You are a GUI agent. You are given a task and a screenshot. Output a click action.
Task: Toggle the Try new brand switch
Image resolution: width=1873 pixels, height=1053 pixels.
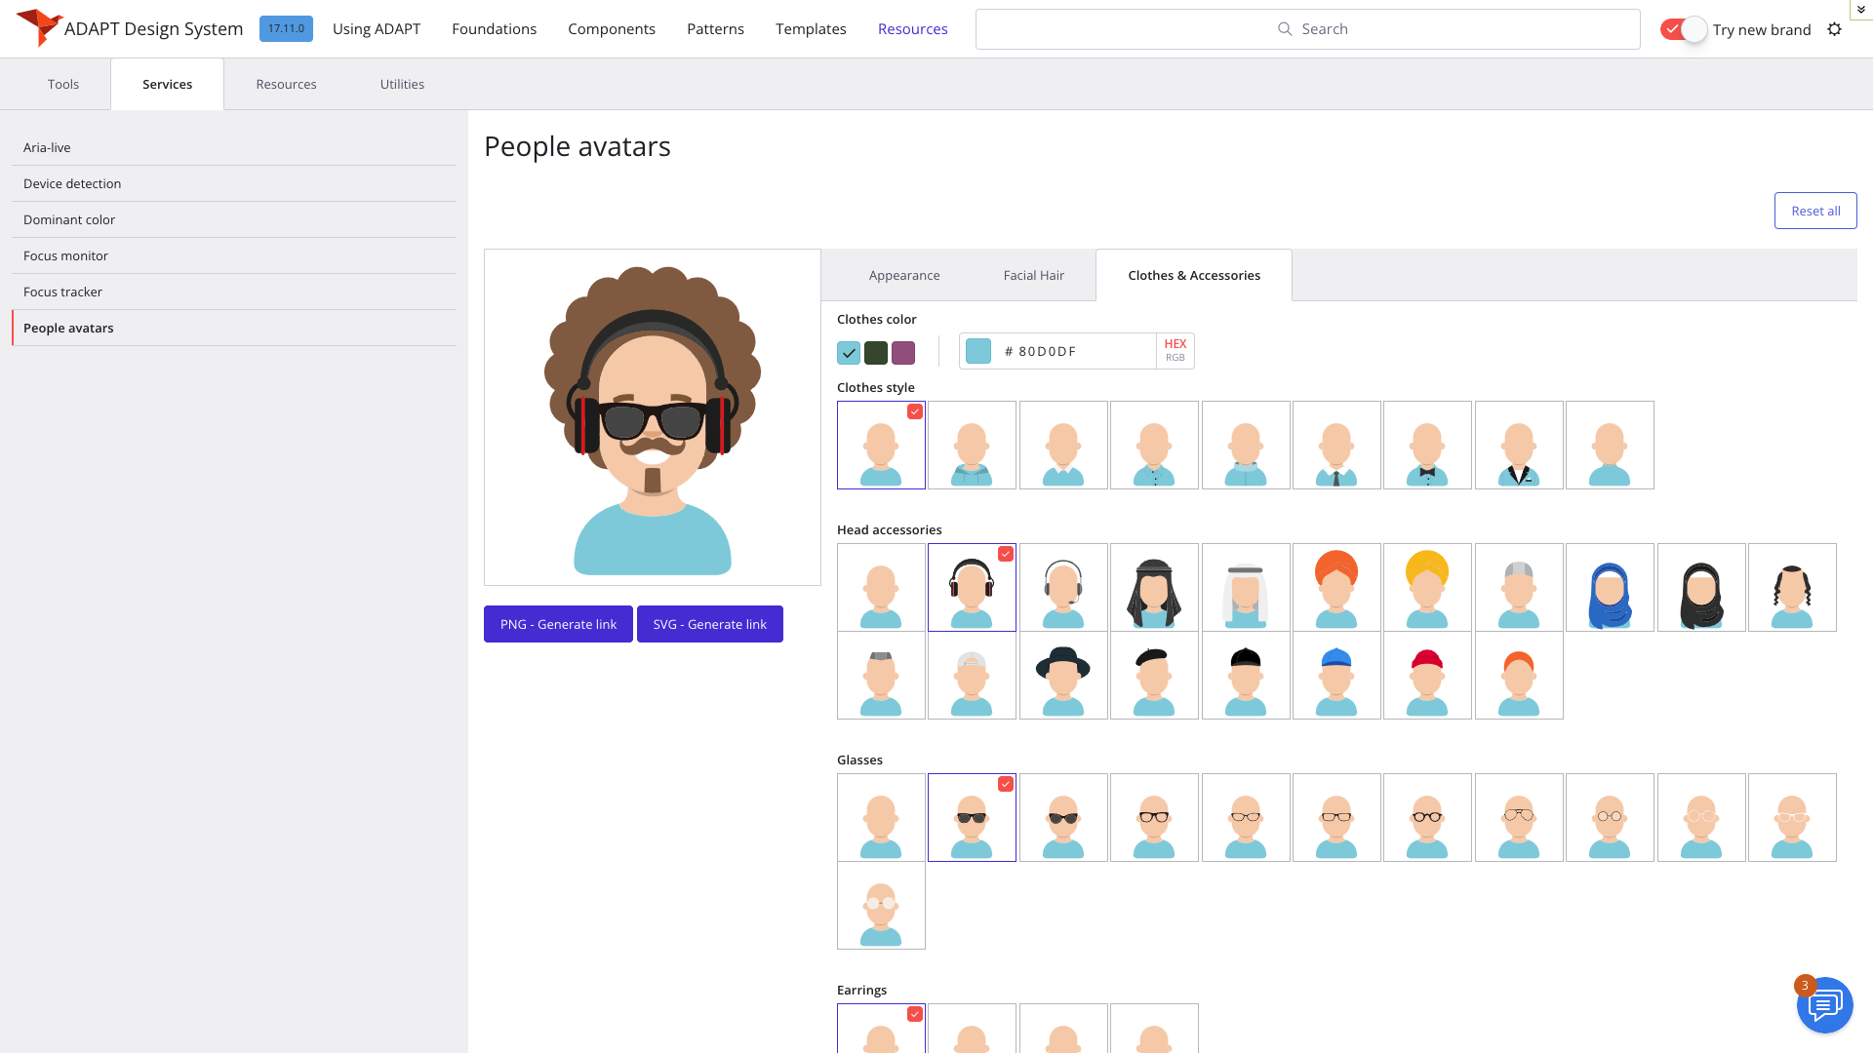1684,29
